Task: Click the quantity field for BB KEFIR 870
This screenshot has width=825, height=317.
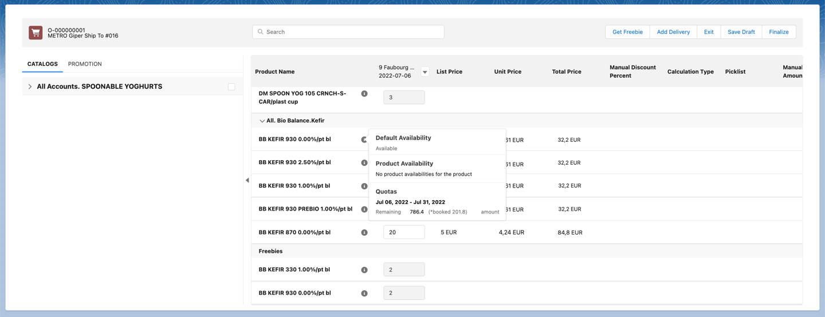Action: [x=404, y=232]
